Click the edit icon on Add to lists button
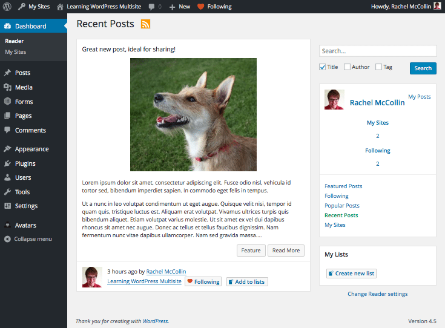Viewport: 445px width, 328px height. 231,282
